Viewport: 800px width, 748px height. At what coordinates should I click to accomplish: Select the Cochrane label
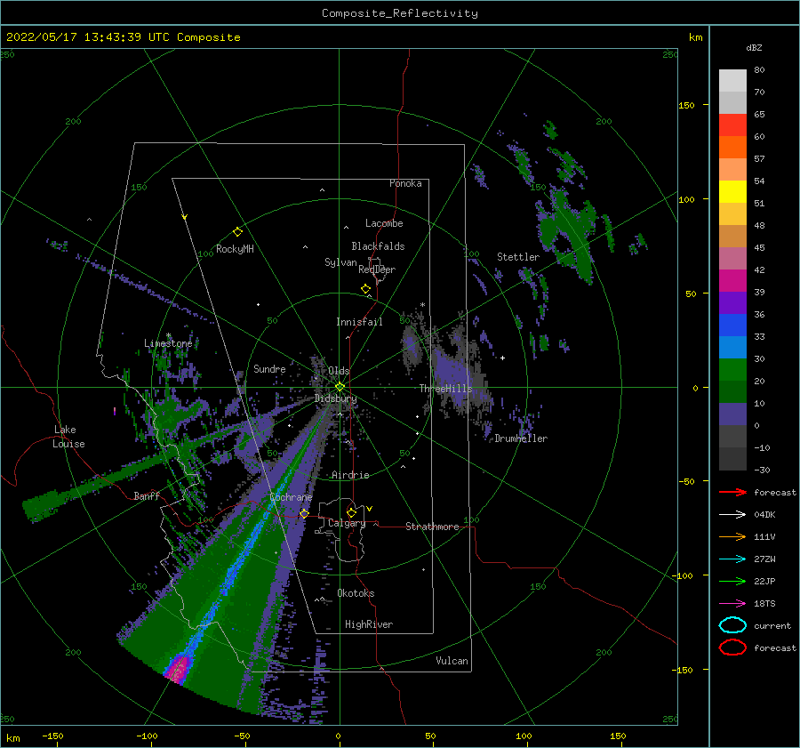pos(291,497)
